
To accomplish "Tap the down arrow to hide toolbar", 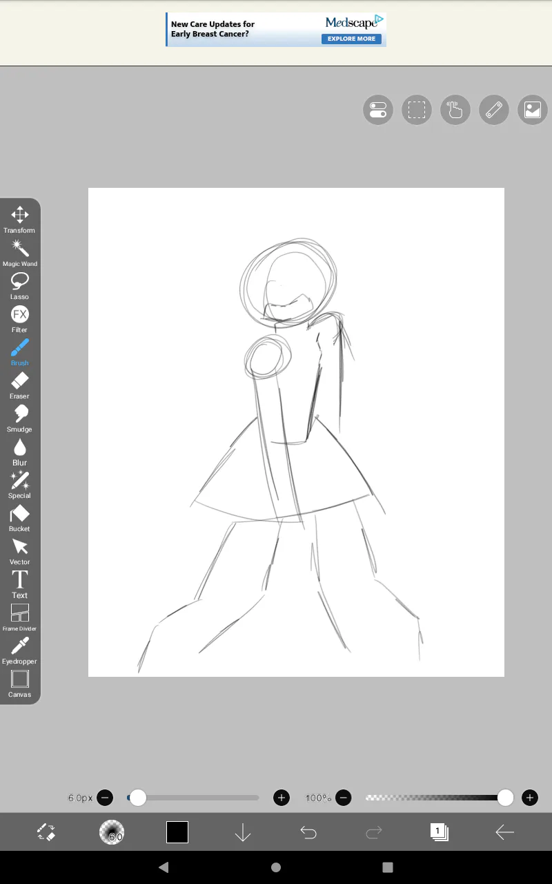I will tap(243, 832).
